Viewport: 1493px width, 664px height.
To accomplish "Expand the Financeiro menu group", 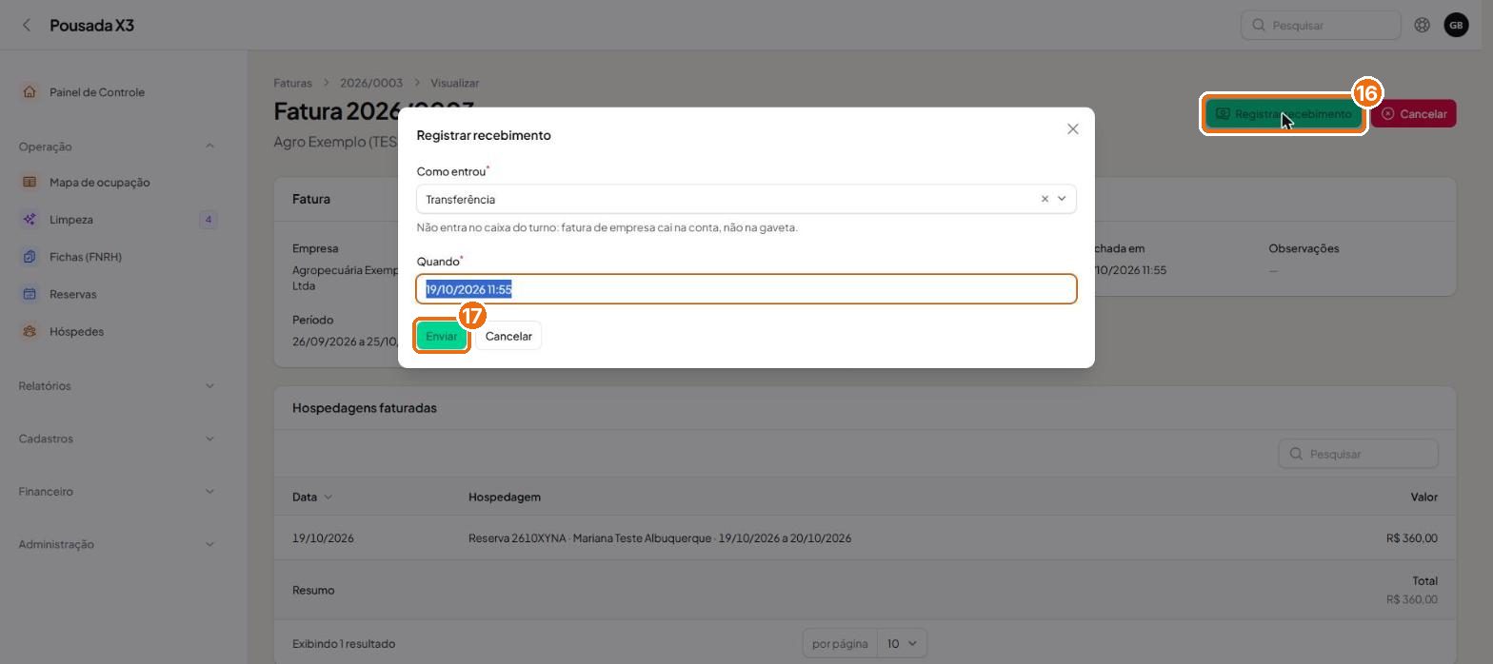I will point(209,492).
